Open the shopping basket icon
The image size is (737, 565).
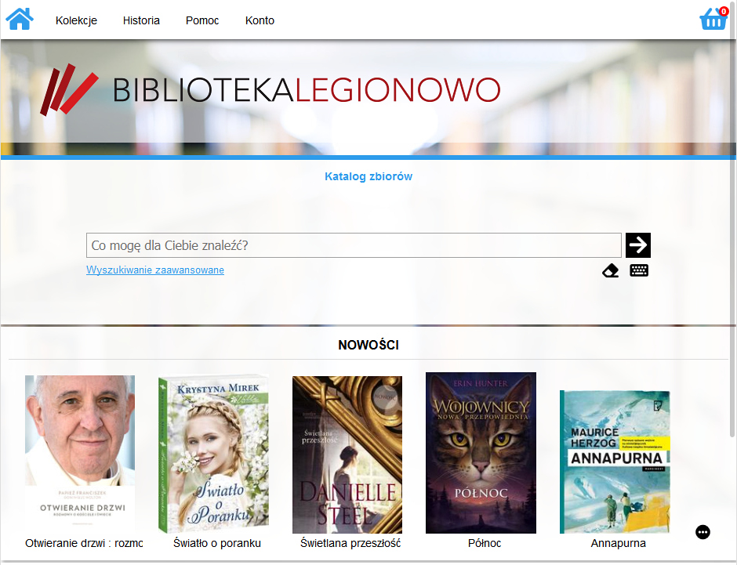click(713, 20)
